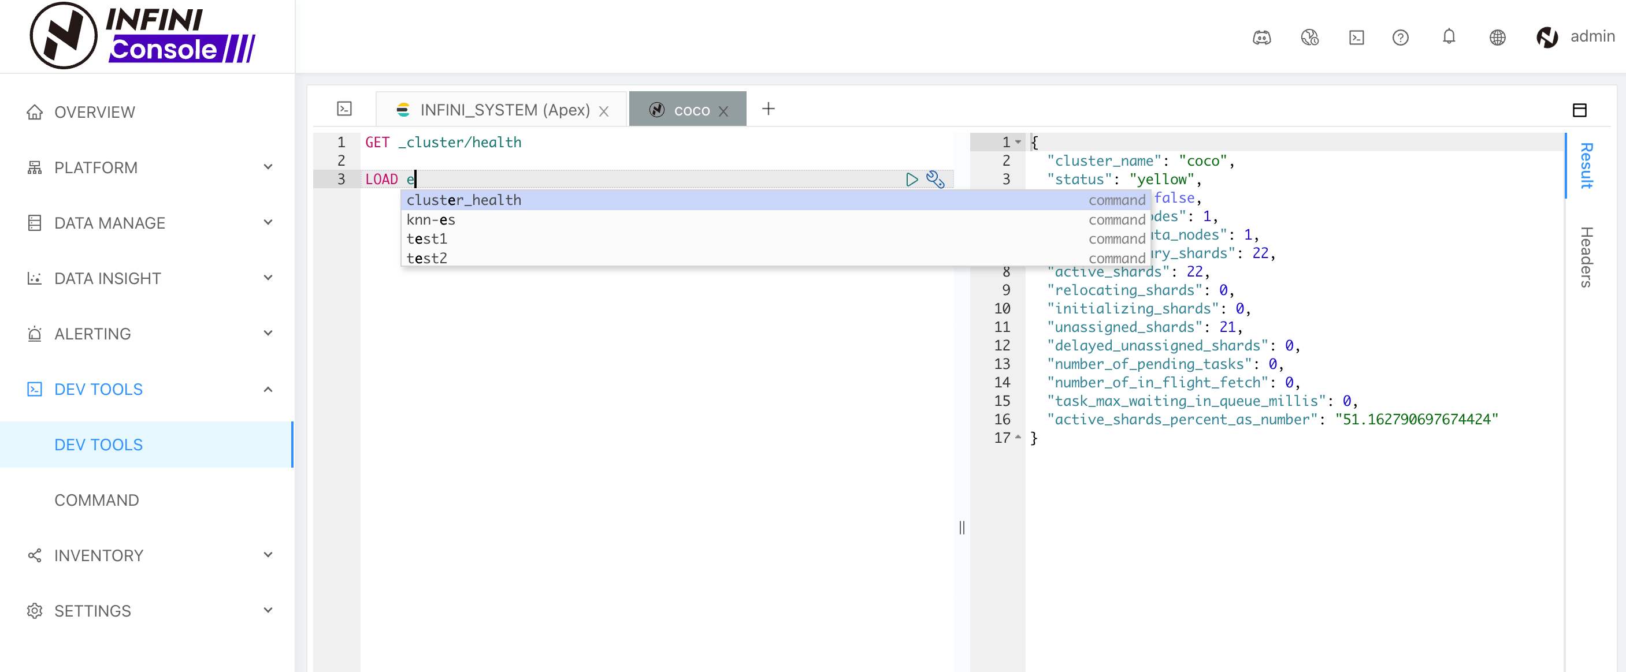1626x672 pixels.
Task: Open the language globe icon
Action: [1497, 38]
